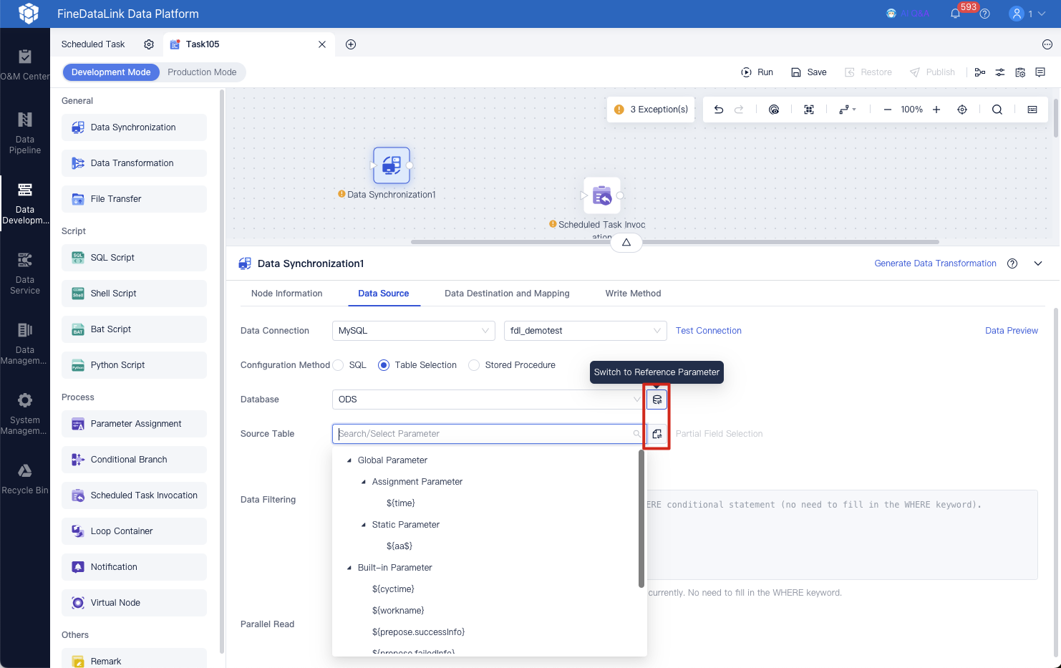Open the Write Method tab
This screenshot has width=1061, height=668.
coord(633,294)
